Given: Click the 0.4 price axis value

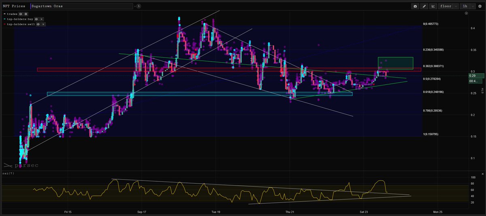Looking at the screenshot, I should pos(472,28).
